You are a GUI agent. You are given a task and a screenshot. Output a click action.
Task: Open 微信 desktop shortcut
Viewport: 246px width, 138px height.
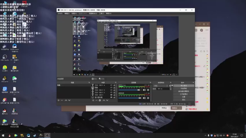(14, 79)
